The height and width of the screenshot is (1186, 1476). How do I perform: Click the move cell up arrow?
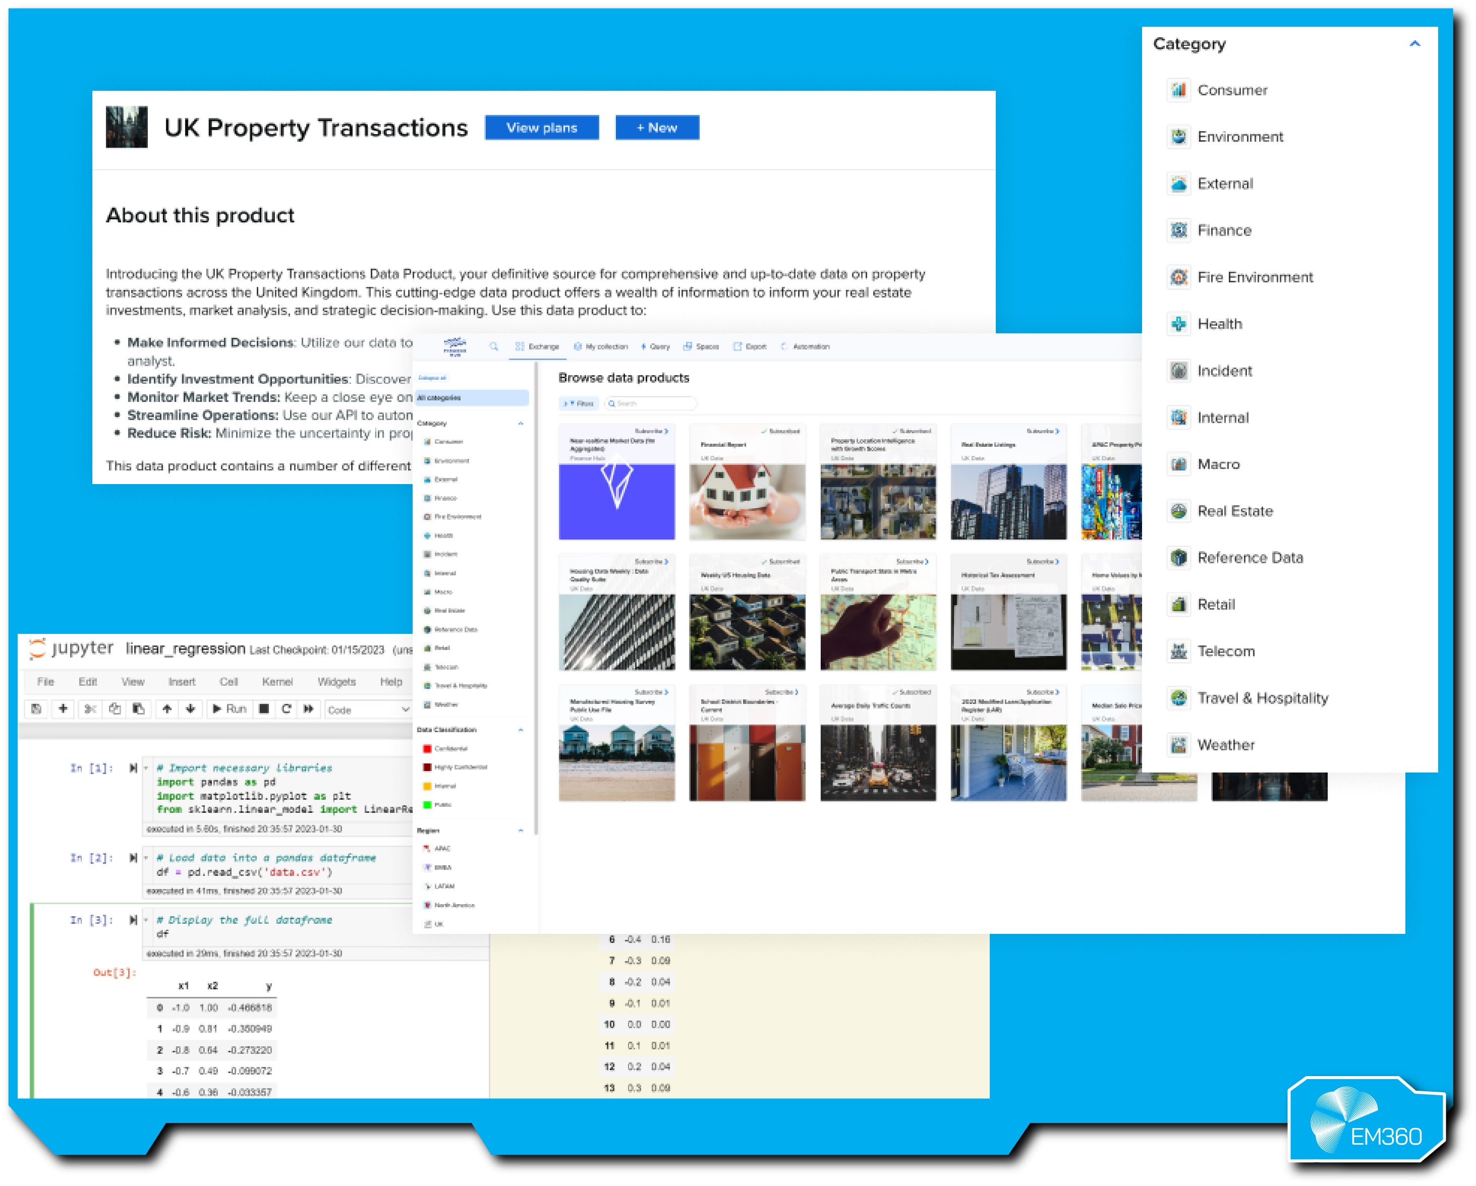[166, 709]
